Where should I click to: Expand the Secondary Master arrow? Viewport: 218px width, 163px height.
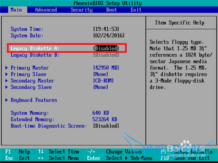click(7, 81)
